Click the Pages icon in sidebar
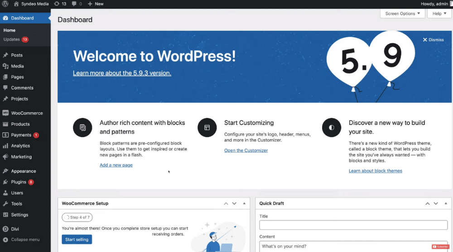Viewport: 453px width, 252px height. (5, 77)
